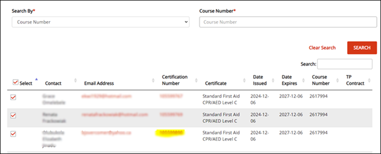Image resolution: width=381 pixels, height=154 pixels.
Task: Sort table by Email Address column
Action: [x=153, y=80]
